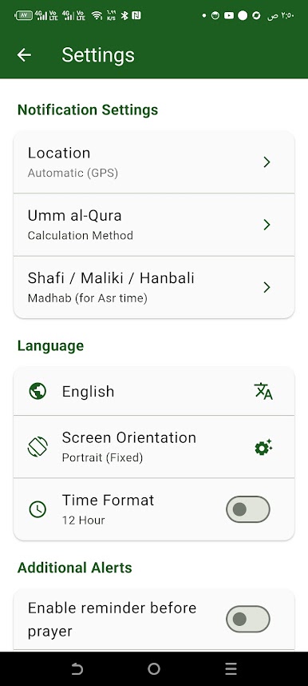Tap the YouTube status bar notification icon

228,16
